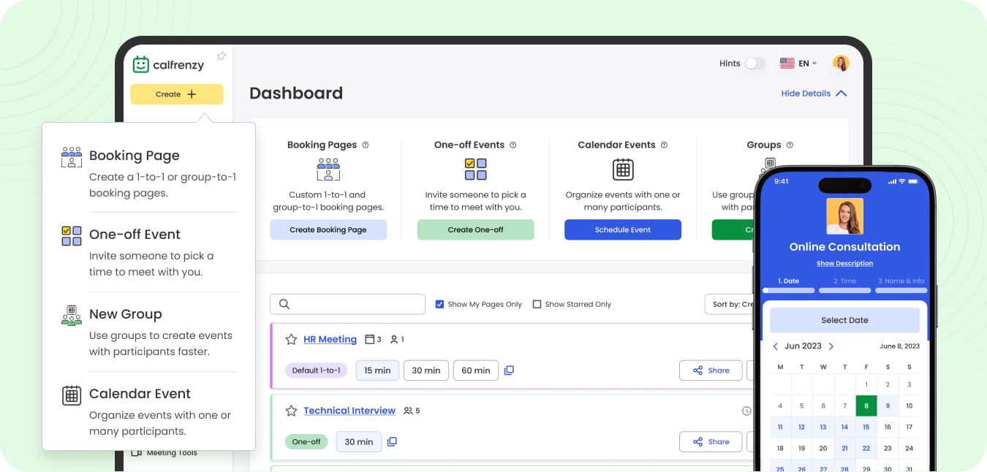987x472 pixels.
Task: Select the 15 min duration for HR Meeting
Action: click(377, 370)
